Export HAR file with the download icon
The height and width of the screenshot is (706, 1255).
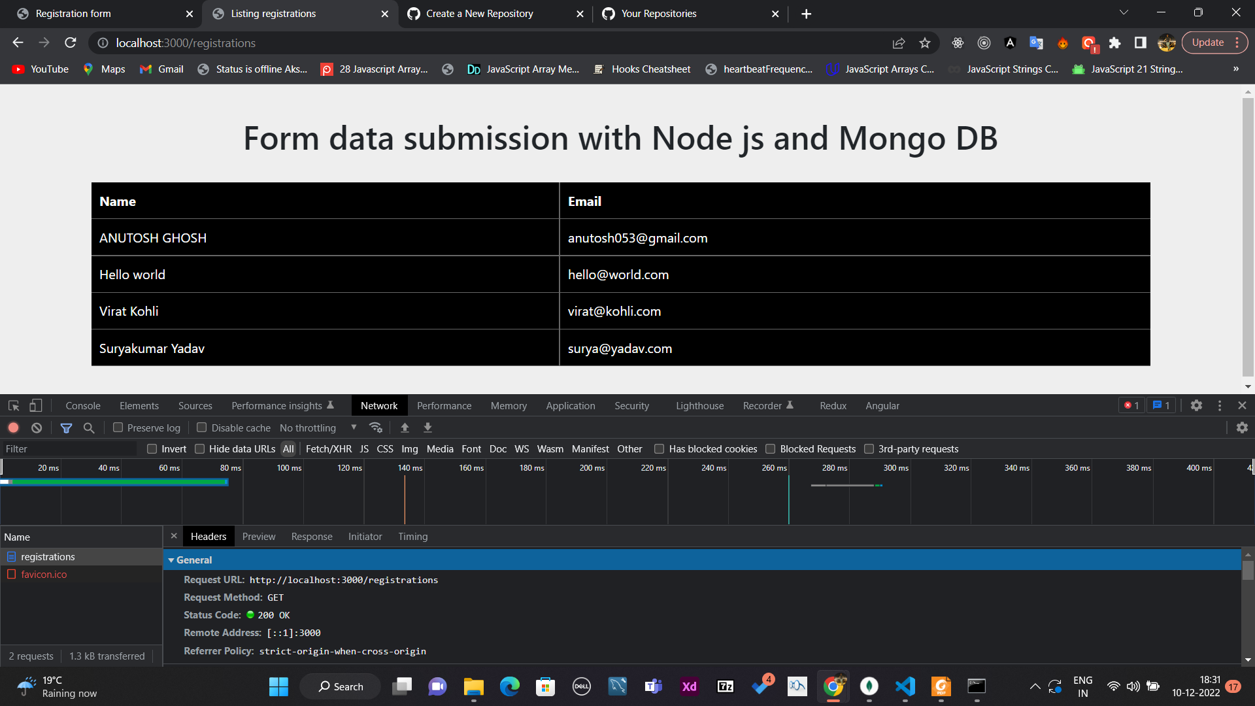pyautogui.click(x=427, y=428)
